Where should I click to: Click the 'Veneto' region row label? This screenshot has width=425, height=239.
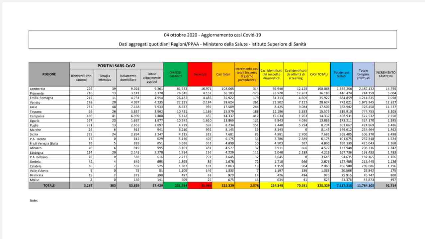35,103
